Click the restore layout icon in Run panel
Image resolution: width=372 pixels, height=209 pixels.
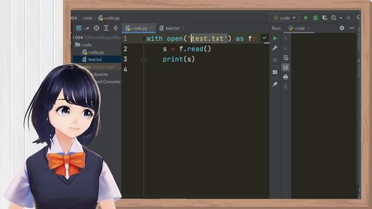[275, 72]
